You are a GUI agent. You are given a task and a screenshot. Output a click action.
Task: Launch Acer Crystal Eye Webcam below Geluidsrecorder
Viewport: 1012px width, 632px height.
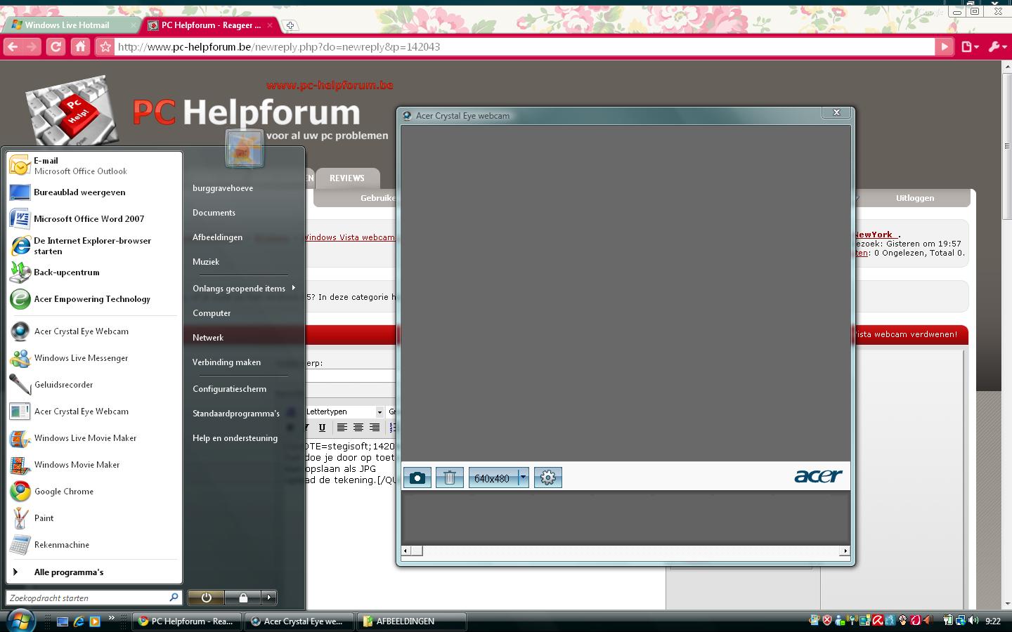[94, 412]
